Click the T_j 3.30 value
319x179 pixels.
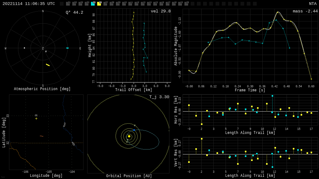(x=159, y=97)
